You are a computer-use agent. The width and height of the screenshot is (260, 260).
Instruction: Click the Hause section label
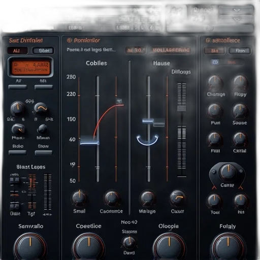(x=161, y=63)
